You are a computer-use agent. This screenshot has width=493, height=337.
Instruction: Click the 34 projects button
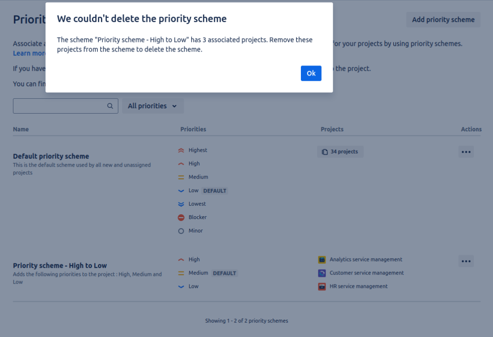(x=340, y=152)
